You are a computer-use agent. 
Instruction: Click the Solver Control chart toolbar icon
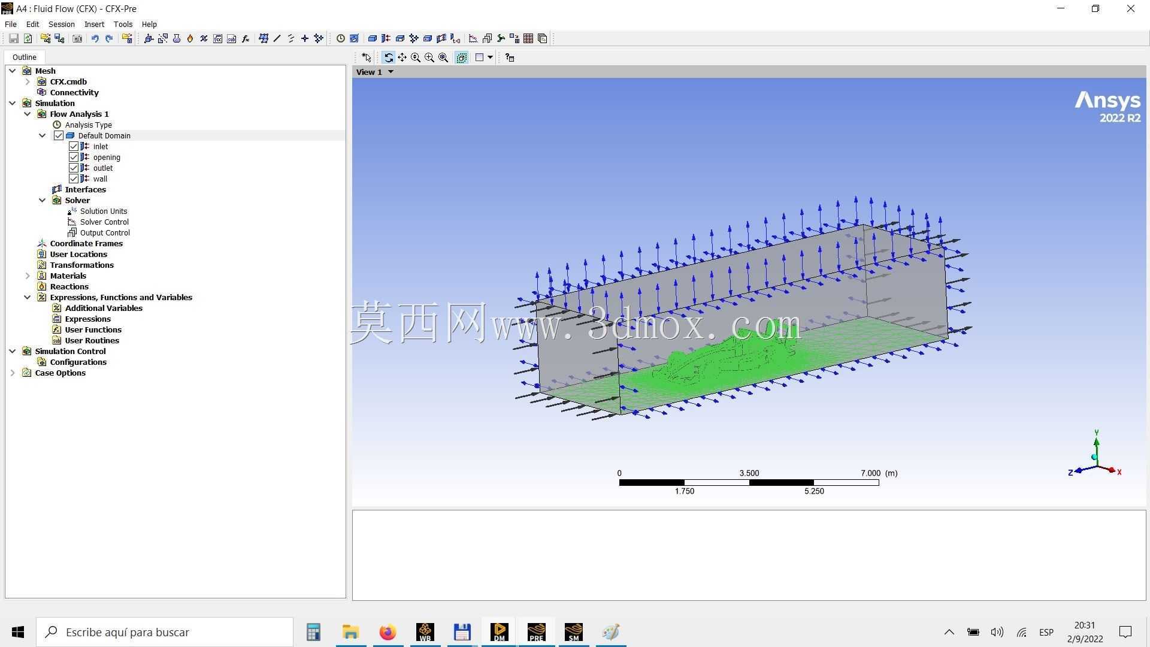click(x=473, y=38)
